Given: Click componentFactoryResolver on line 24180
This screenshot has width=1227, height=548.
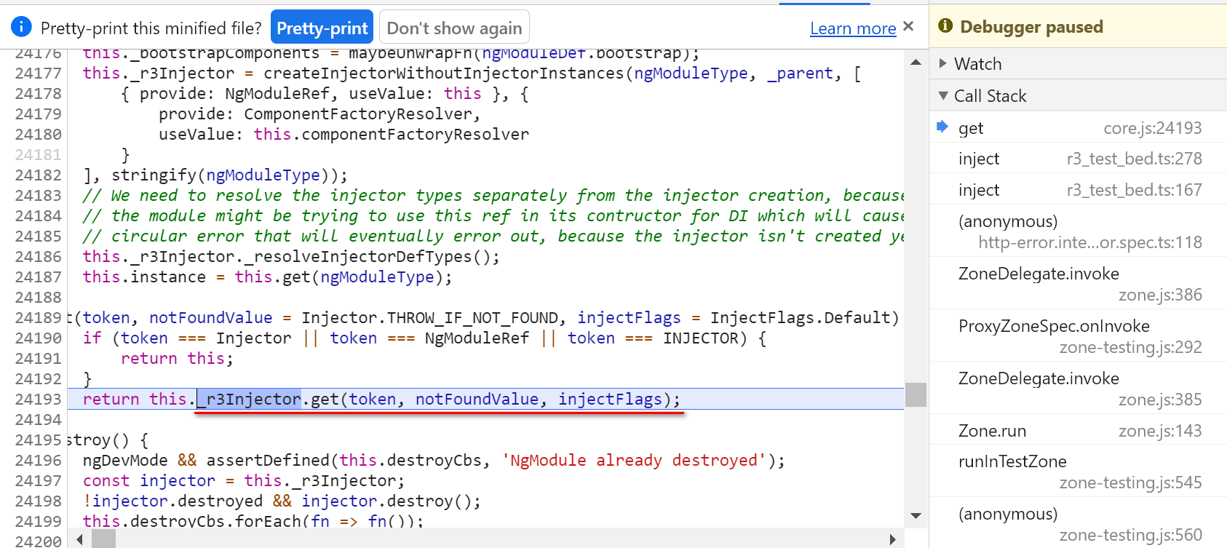Looking at the screenshot, I should click(416, 134).
